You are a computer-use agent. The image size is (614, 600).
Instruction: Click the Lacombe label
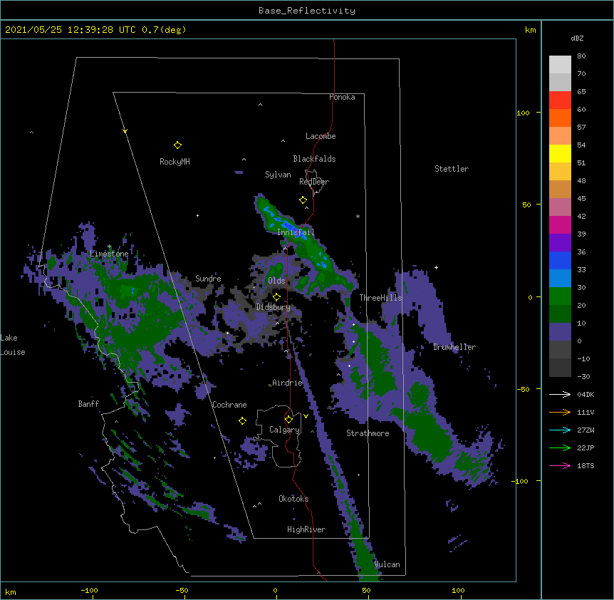click(x=321, y=136)
